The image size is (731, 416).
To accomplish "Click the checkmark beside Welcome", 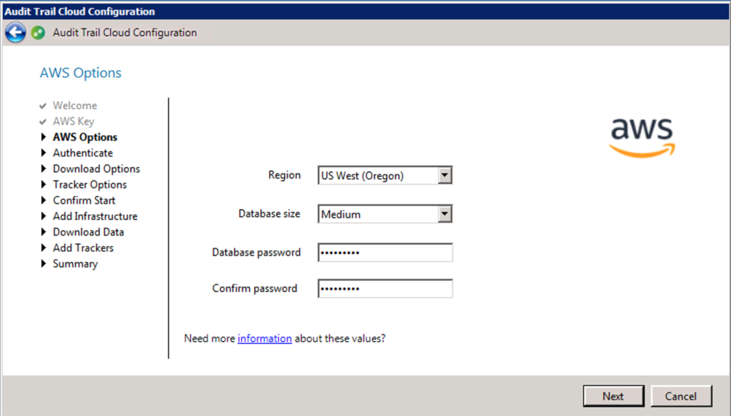I will (43, 106).
